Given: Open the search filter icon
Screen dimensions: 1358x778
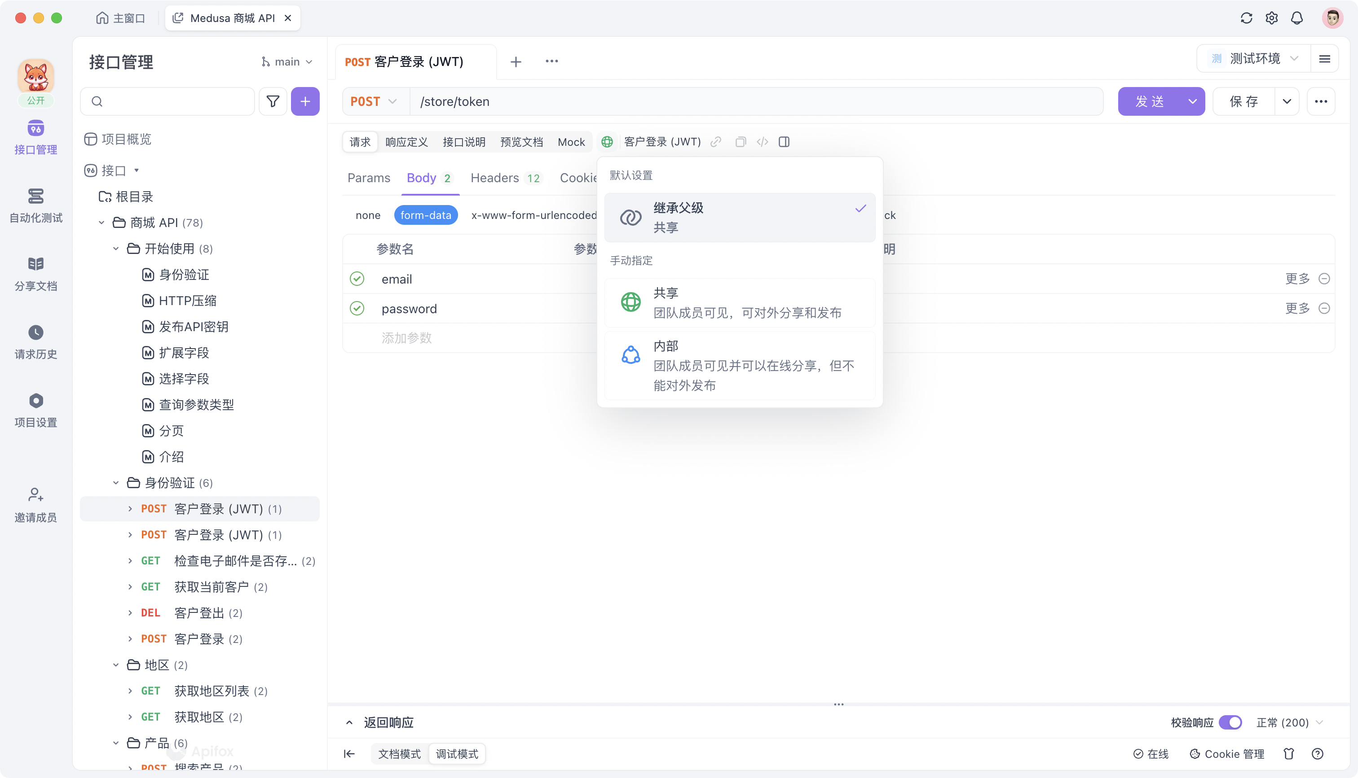Looking at the screenshot, I should [x=273, y=101].
